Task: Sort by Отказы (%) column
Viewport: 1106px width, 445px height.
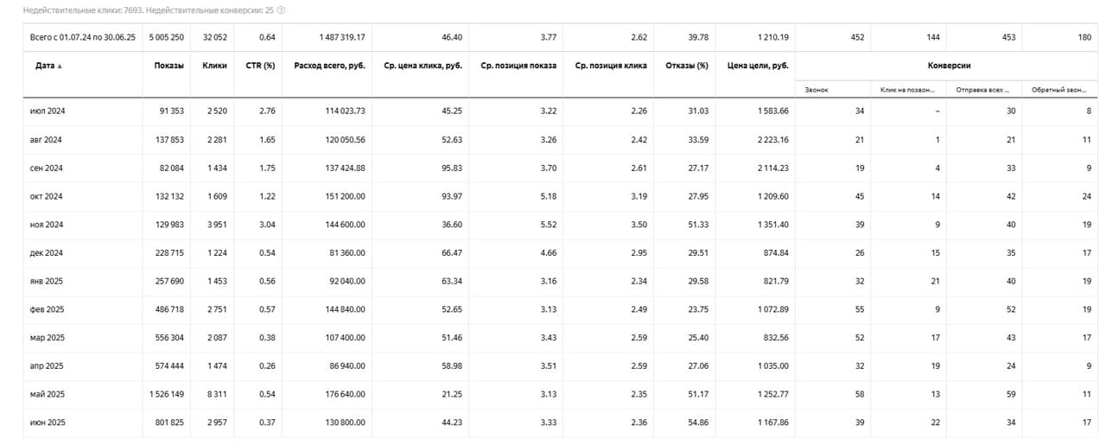Action: [687, 66]
